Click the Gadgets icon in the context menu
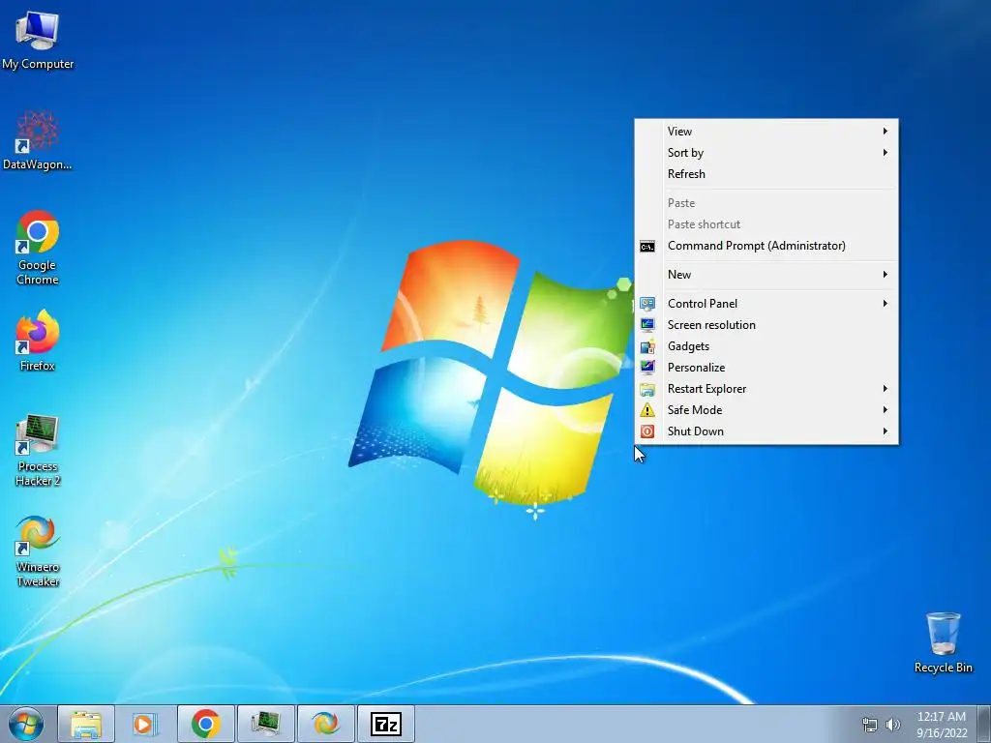Screen dimensions: 991x743 tap(647, 346)
